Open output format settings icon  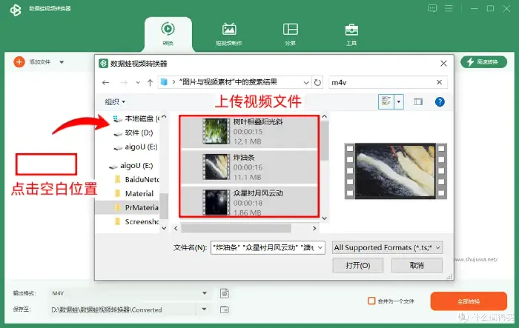[224, 293]
